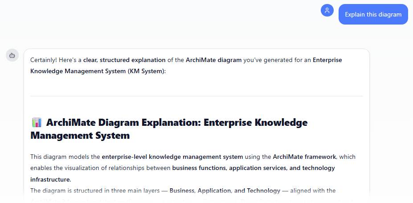This screenshot has height=203, width=413.
Task: Click bold "ArchiMate diagram" in intro sentence
Action: [x=214, y=60]
